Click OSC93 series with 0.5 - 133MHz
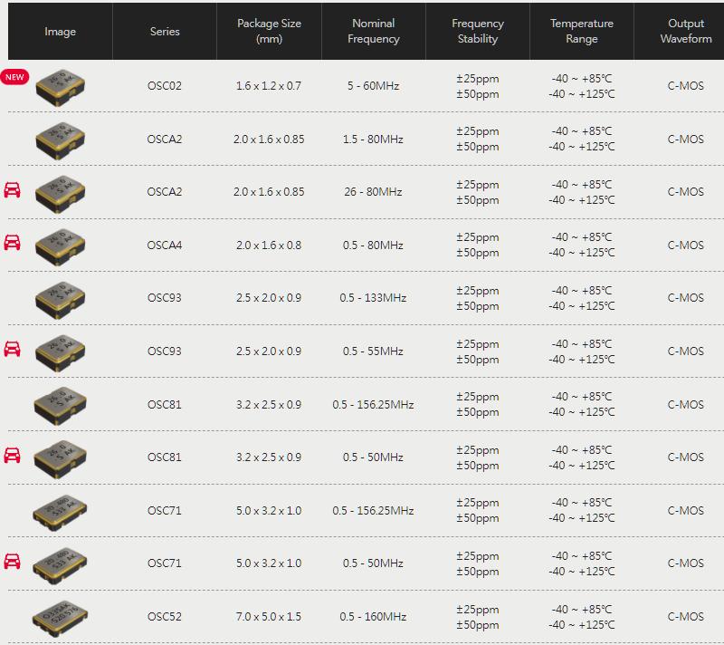This screenshot has height=645, width=724. coord(165,298)
